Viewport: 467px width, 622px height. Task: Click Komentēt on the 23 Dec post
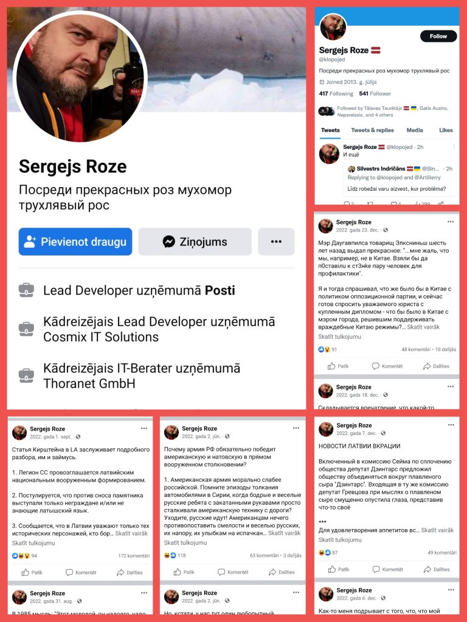[387, 366]
